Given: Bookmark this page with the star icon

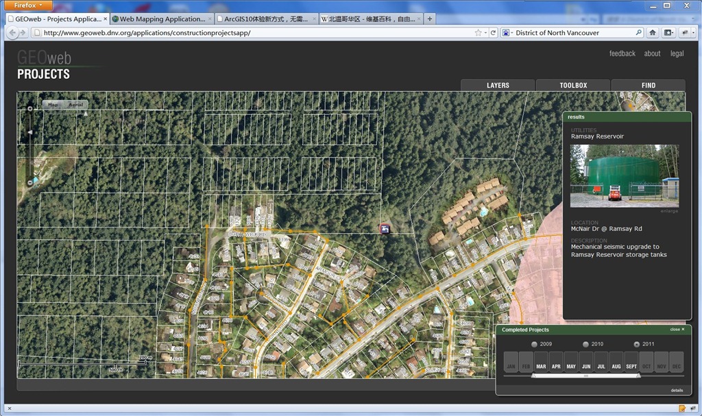Looking at the screenshot, I should click(x=478, y=32).
